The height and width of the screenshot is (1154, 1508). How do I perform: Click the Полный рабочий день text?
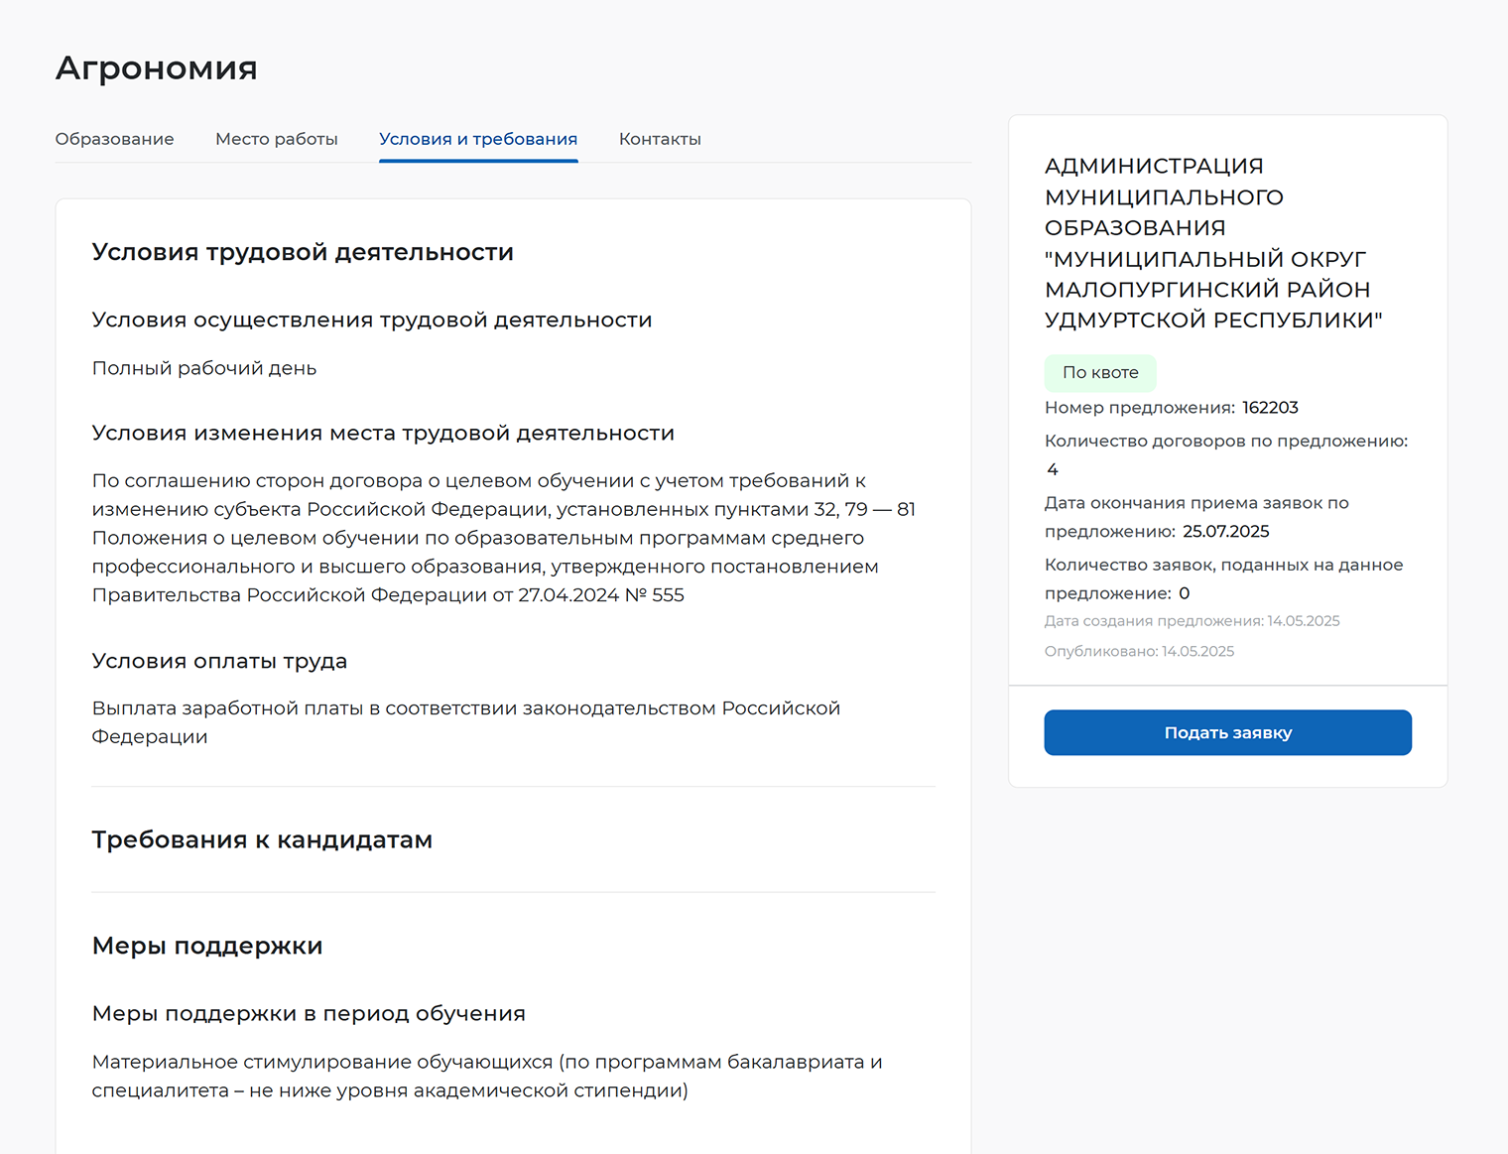(x=204, y=368)
